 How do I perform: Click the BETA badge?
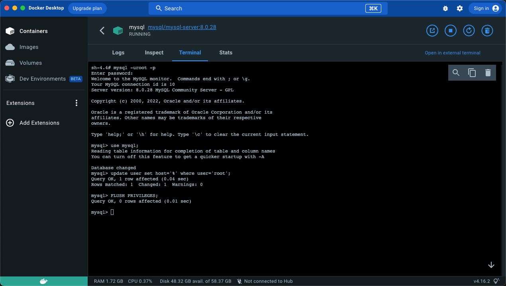[x=76, y=79]
